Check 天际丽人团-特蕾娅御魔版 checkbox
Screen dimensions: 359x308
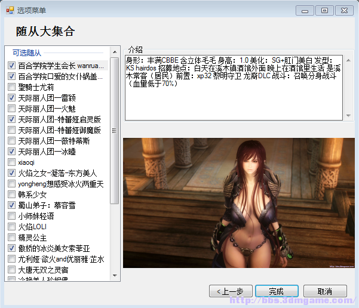[11, 130]
